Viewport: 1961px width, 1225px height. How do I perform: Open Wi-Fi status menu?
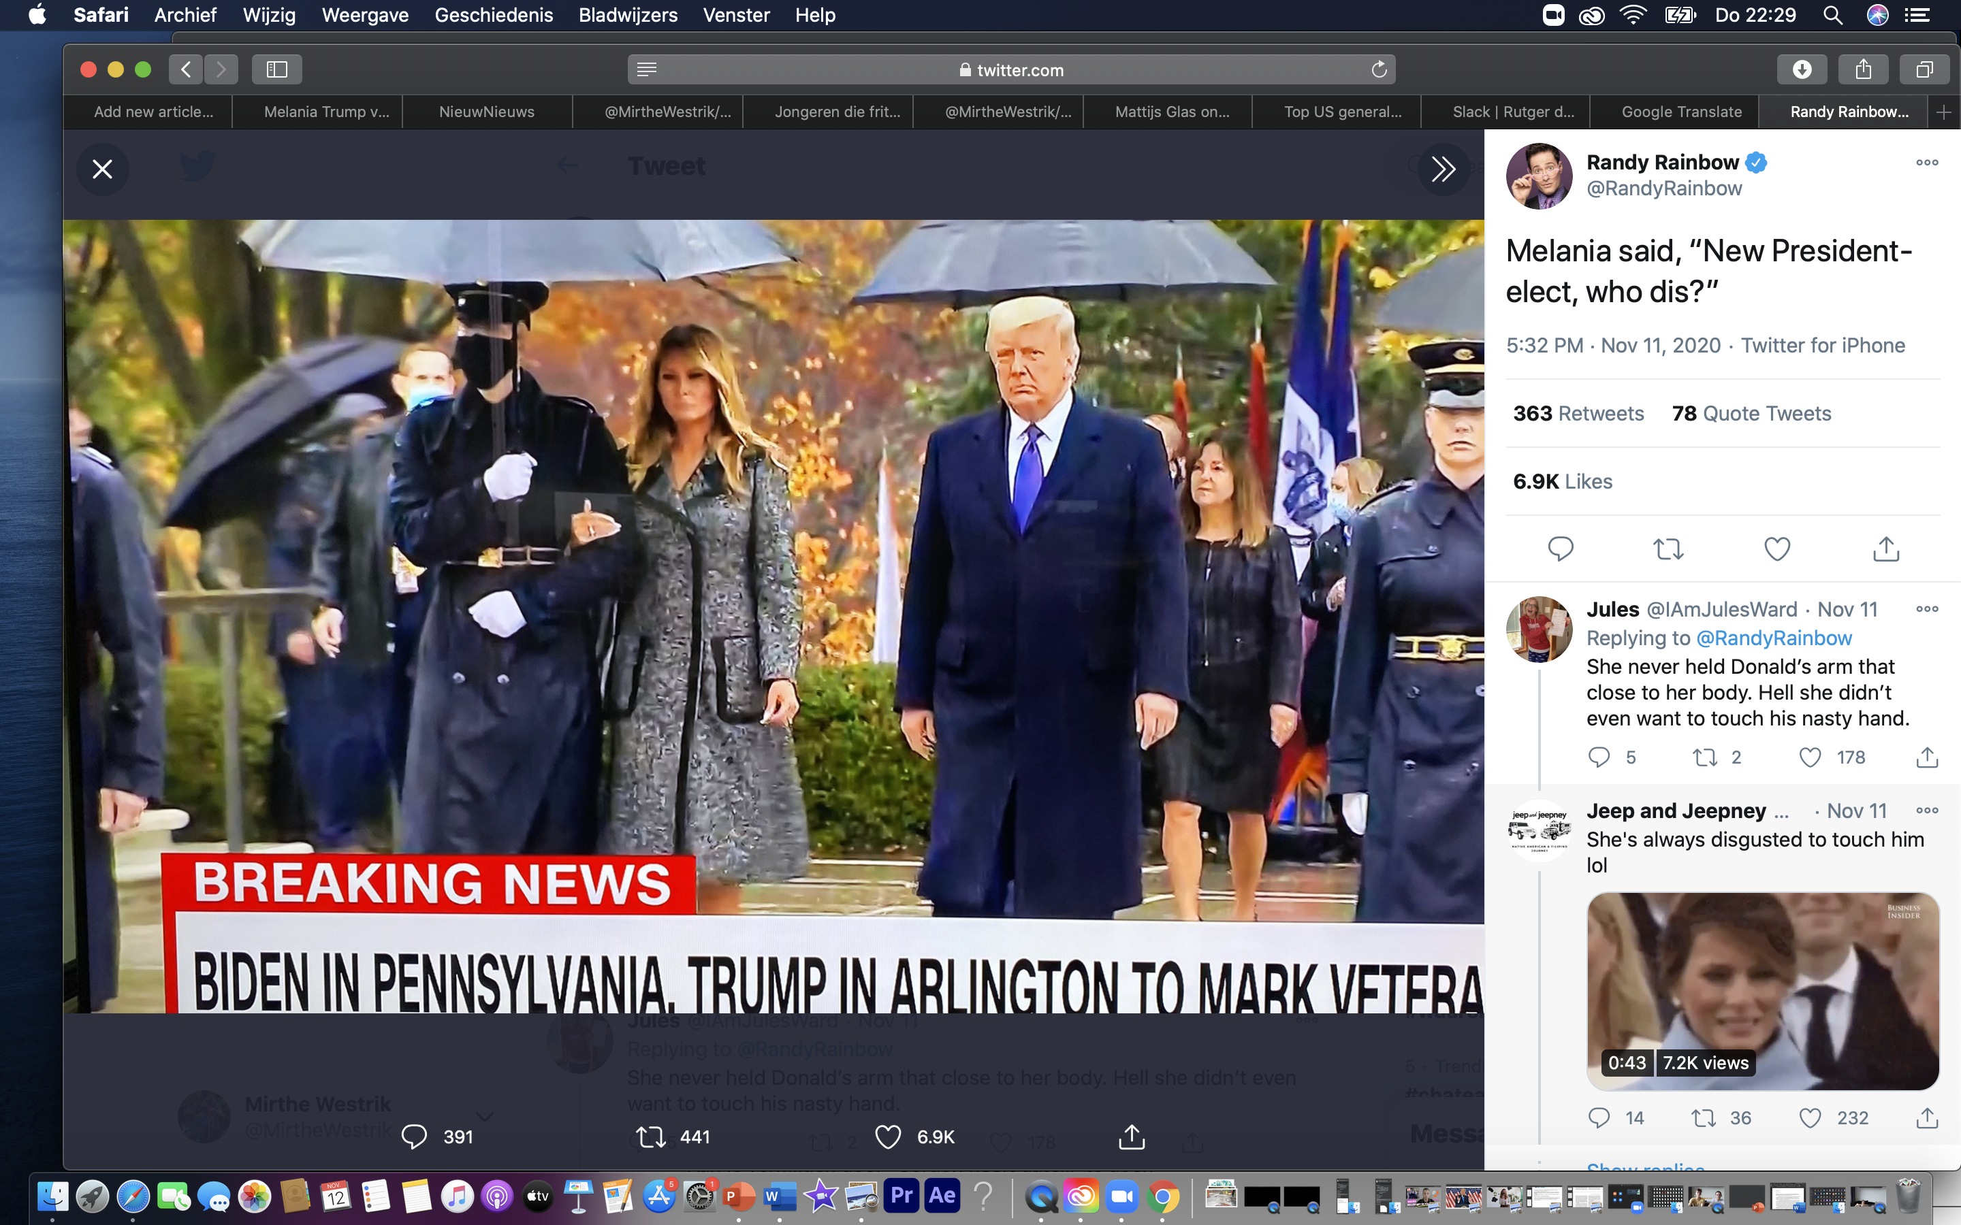pyautogui.click(x=1633, y=16)
